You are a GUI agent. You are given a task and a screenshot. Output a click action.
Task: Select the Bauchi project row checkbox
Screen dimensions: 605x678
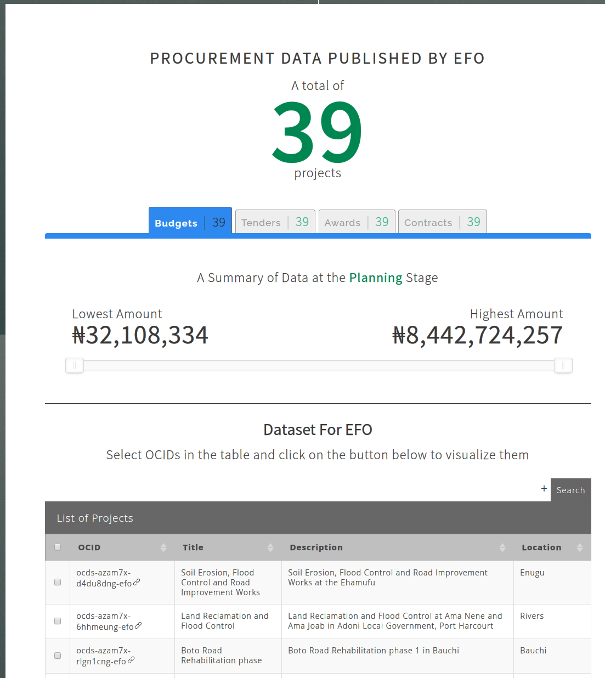coord(58,656)
